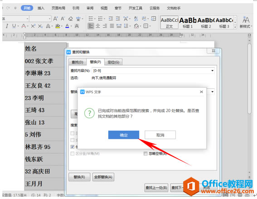
Task: Toggle italic formatting
Action: (x=7, y=26)
